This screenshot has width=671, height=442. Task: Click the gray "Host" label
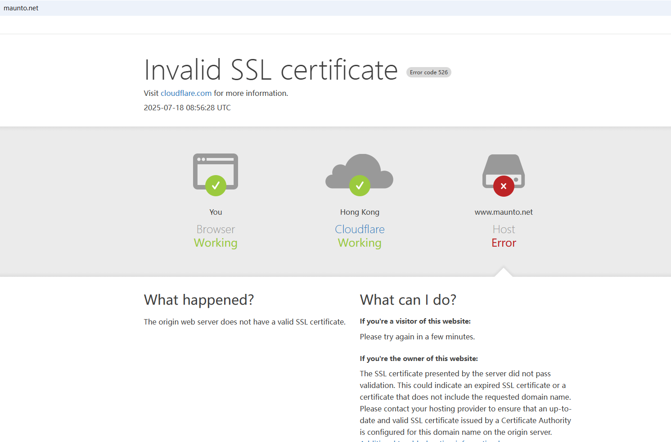tap(504, 229)
